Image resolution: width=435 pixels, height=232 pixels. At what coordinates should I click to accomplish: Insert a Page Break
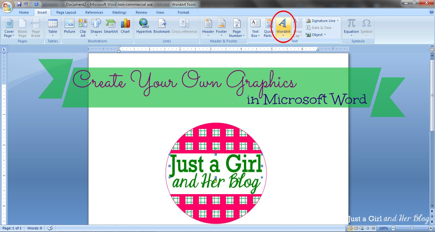click(x=36, y=28)
